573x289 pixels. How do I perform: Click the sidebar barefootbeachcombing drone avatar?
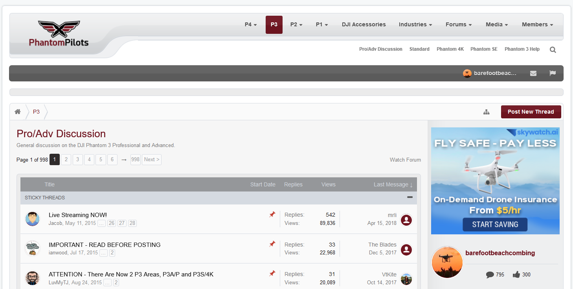click(447, 262)
